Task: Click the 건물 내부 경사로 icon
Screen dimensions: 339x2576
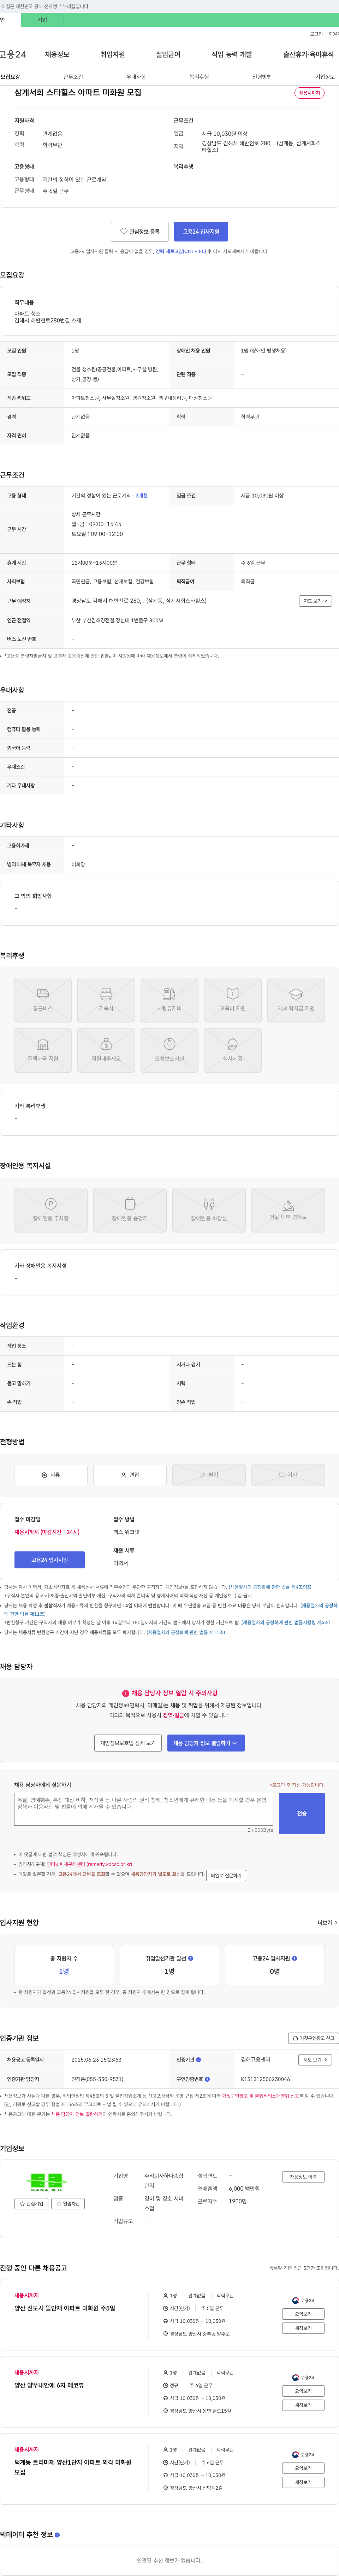Action: [288, 1210]
